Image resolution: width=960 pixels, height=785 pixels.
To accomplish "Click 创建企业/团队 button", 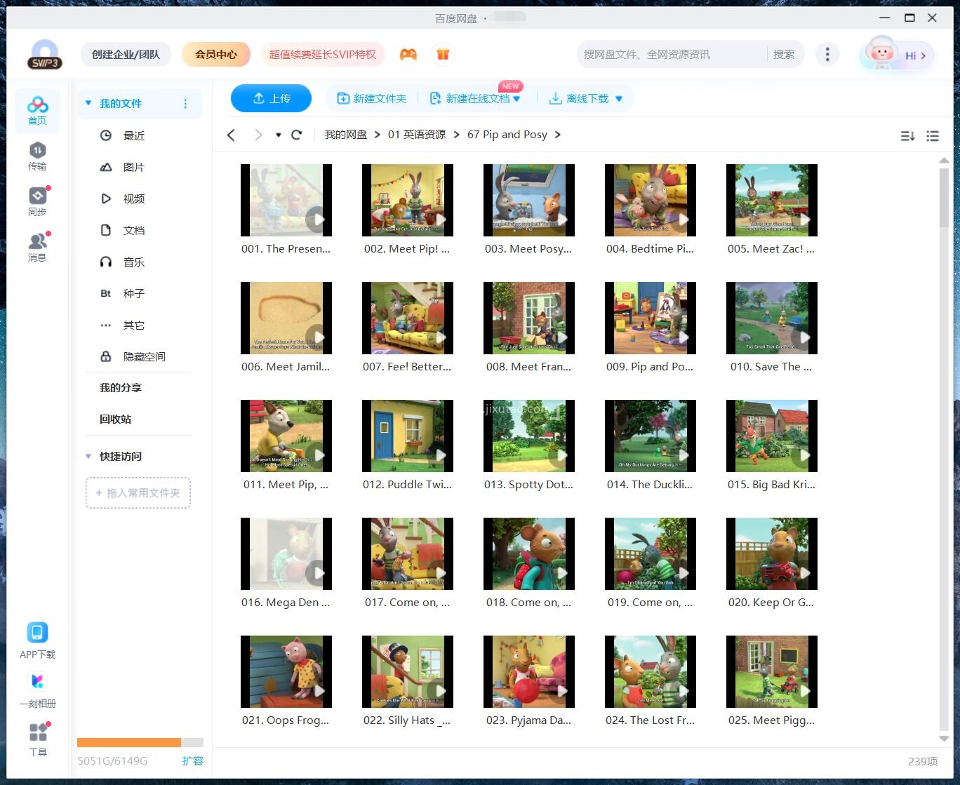I will [126, 54].
